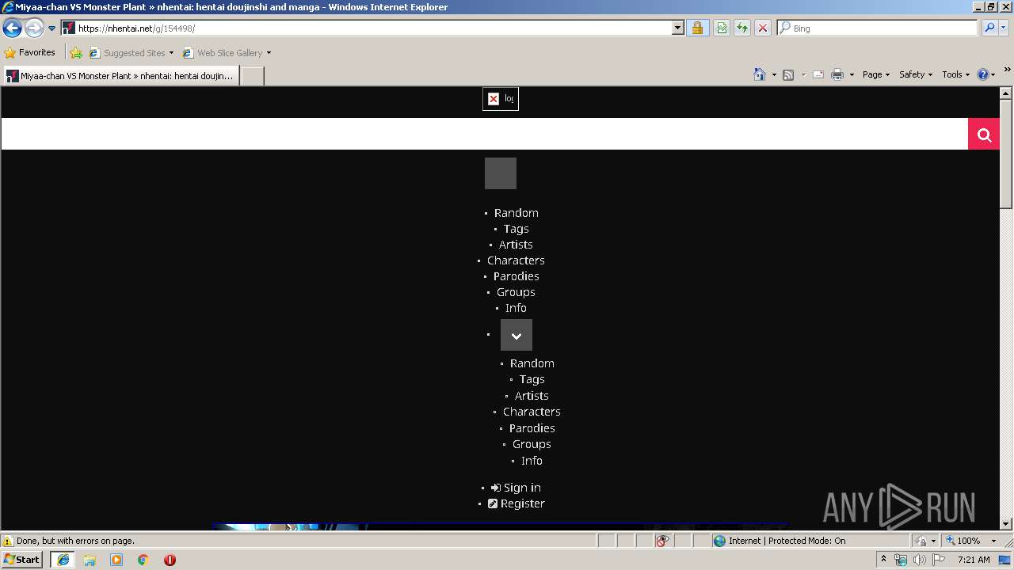
Task: Click the vertical scrollbar down arrow
Action: [x=1006, y=523]
